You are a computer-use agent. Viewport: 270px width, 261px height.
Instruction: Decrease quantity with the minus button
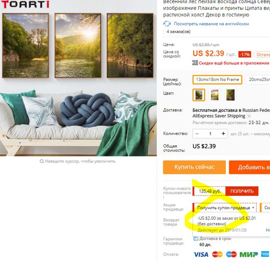point(197,134)
